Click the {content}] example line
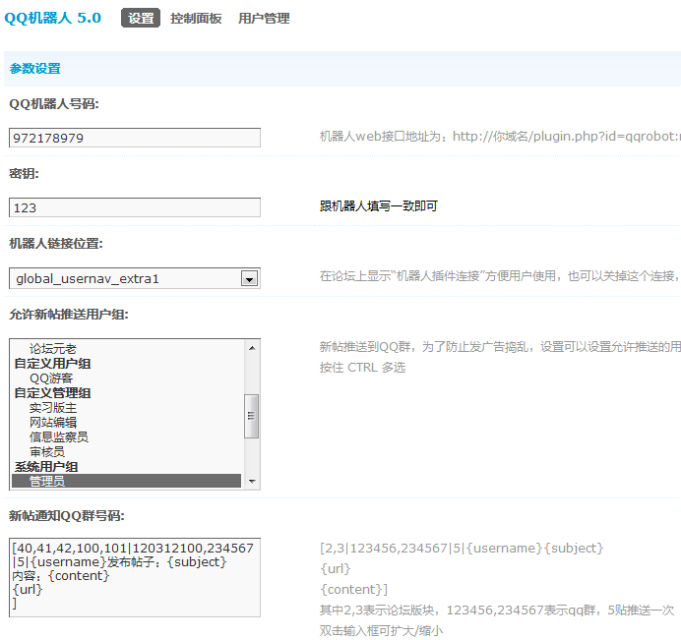The image size is (681, 640). click(353, 589)
